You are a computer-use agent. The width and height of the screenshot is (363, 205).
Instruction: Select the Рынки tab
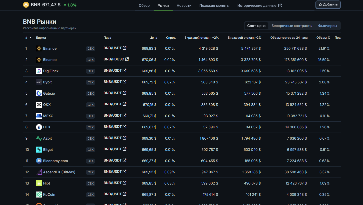[163, 5]
